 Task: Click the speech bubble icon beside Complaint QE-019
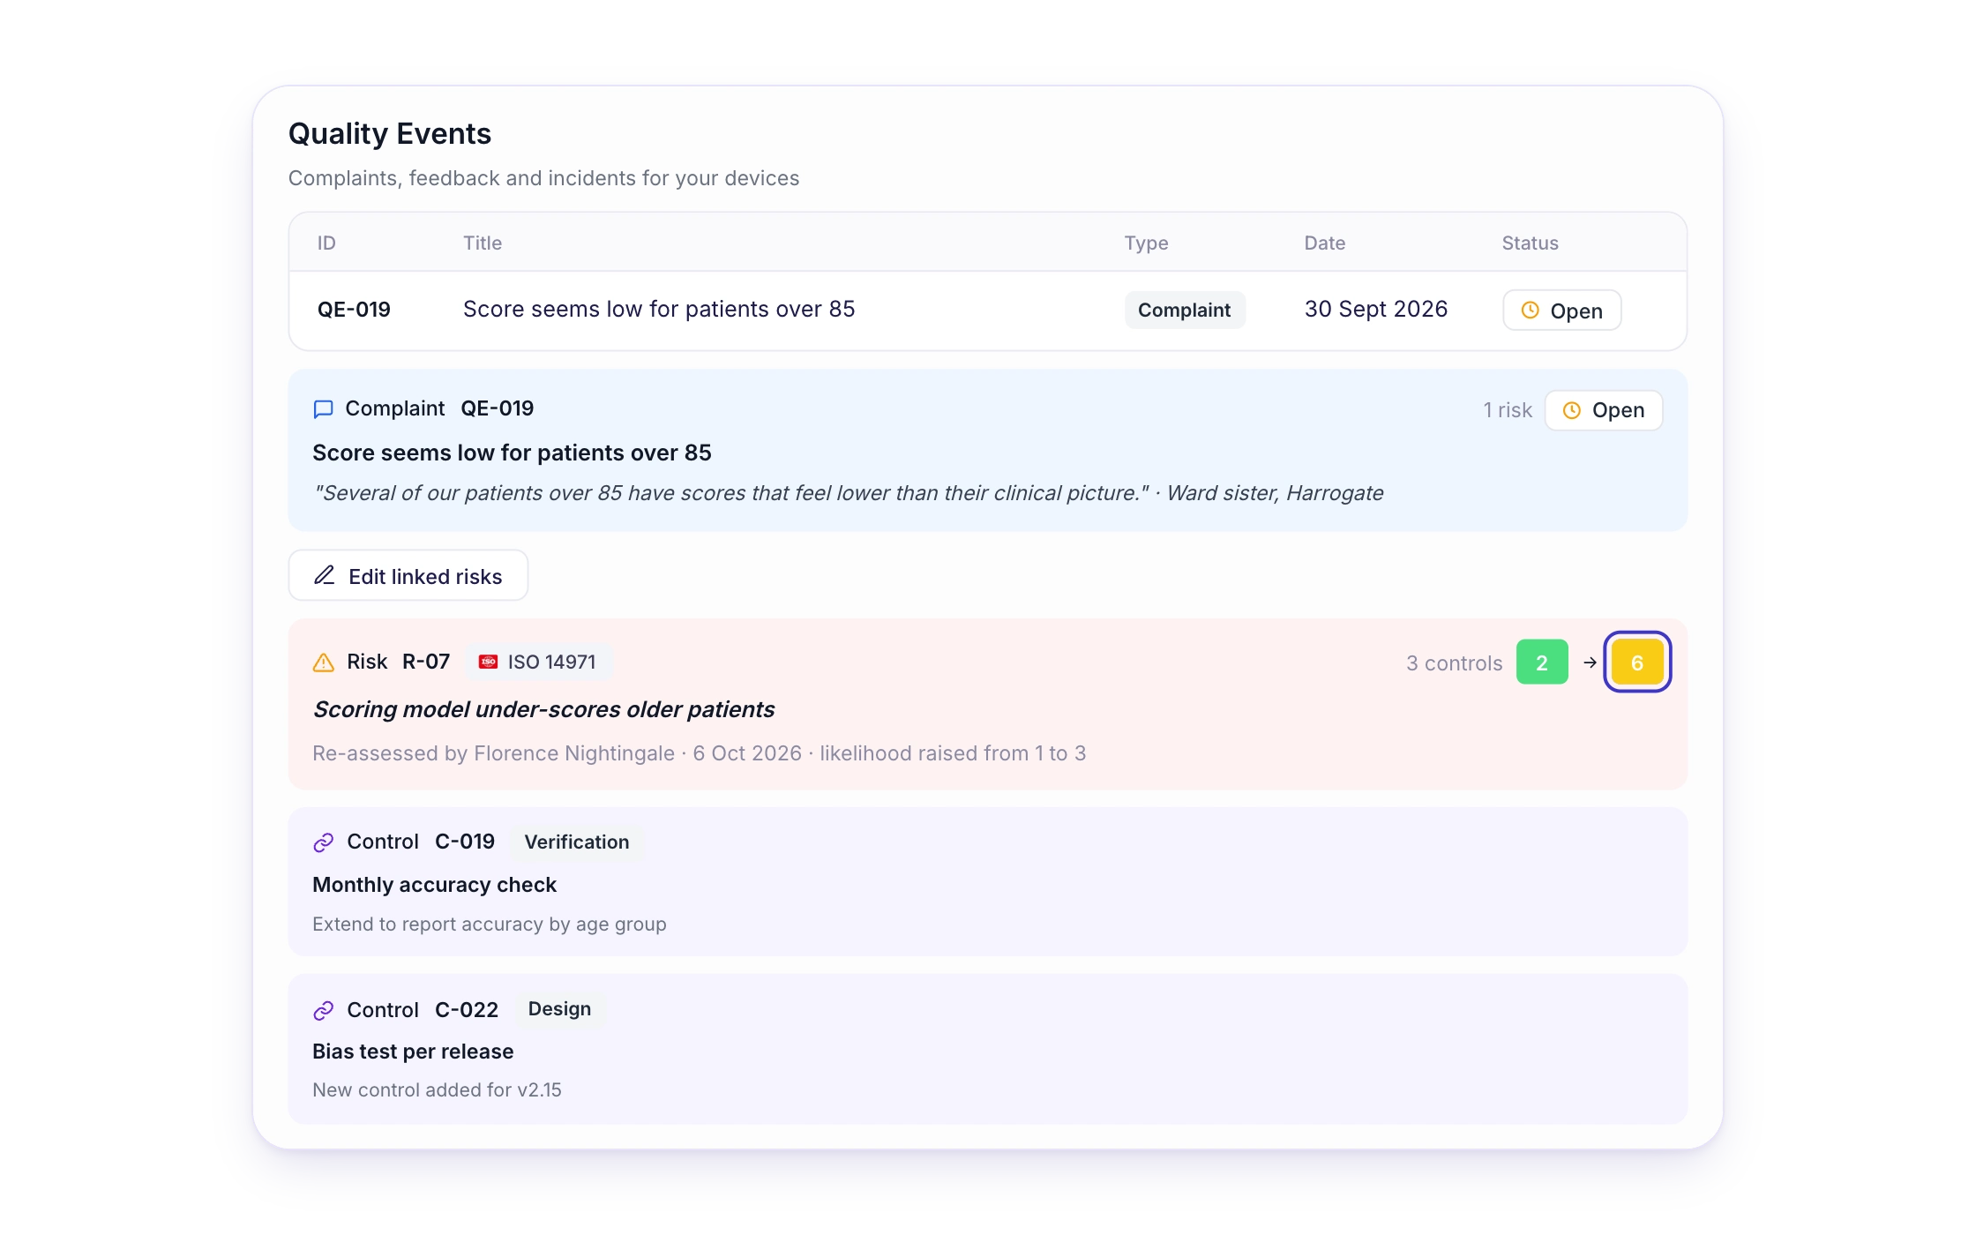tap(324, 409)
